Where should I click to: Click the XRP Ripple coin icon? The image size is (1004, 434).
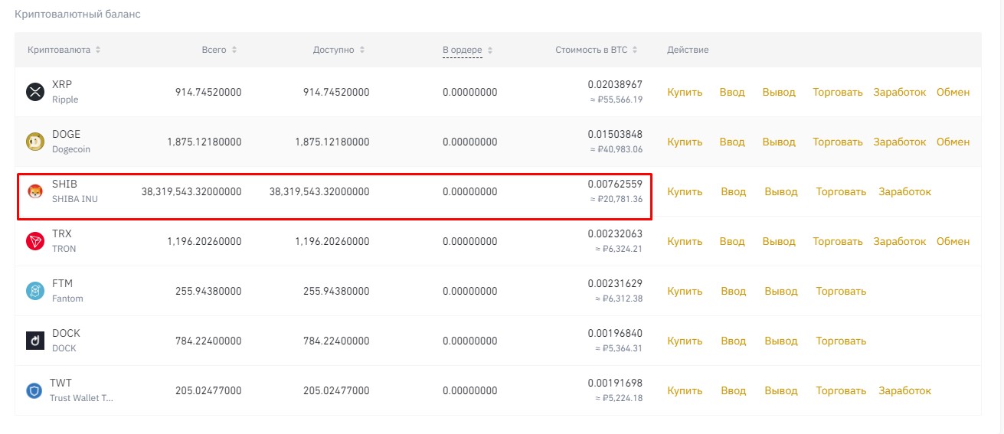pyautogui.click(x=36, y=92)
